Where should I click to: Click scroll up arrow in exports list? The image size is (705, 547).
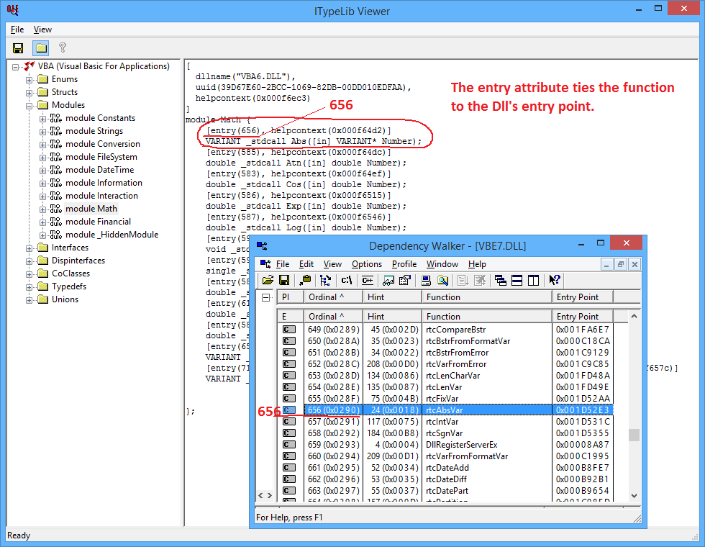click(634, 316)
